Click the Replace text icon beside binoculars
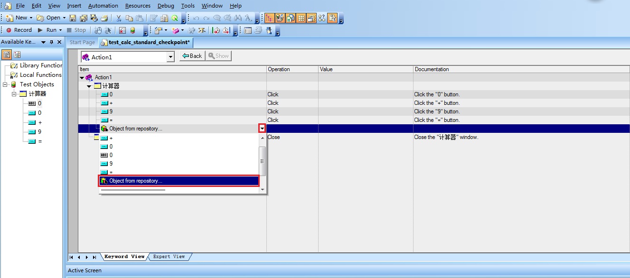This screenshot has height=278, width=630. pos(248,18)
